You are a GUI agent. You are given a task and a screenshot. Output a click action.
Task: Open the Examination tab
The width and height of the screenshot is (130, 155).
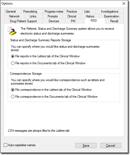pos(112,16)
